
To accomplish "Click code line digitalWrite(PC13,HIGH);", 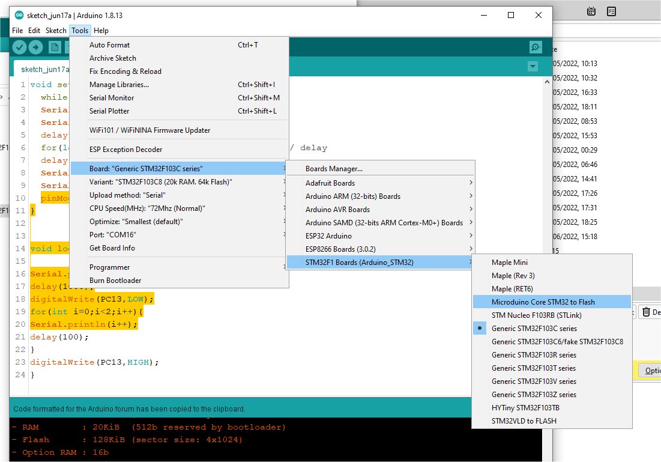I will tap(94, 362).
